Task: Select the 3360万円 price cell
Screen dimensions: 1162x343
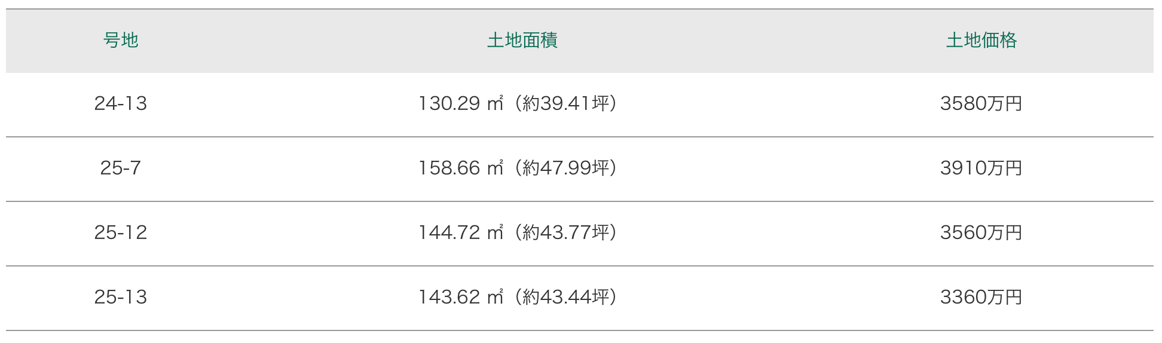Action: click(x=981, y=298)
